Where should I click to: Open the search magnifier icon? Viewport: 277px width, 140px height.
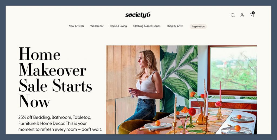233,15
